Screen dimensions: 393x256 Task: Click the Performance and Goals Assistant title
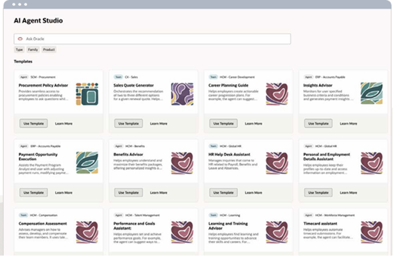click(x=134, y=226)
